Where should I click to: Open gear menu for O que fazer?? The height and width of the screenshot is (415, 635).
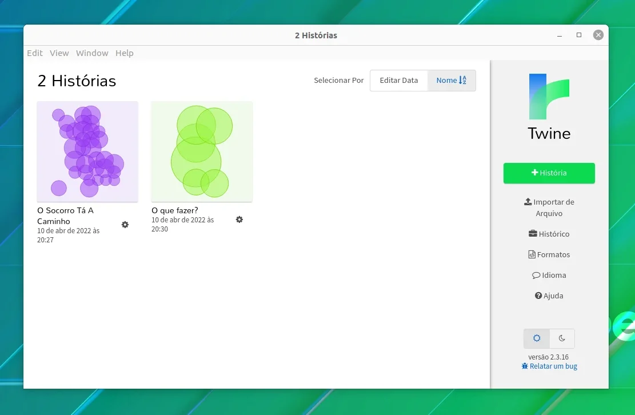(x=239, y=220)
